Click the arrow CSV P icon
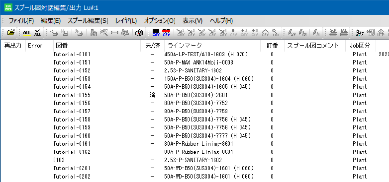This screenshot has height=182, width=389. 201,33
